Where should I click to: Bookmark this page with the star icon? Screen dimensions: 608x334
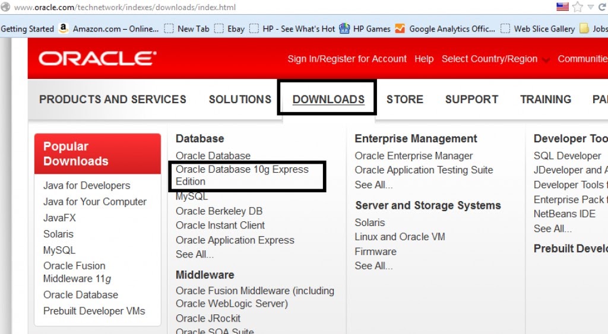(x=578, y=7)
